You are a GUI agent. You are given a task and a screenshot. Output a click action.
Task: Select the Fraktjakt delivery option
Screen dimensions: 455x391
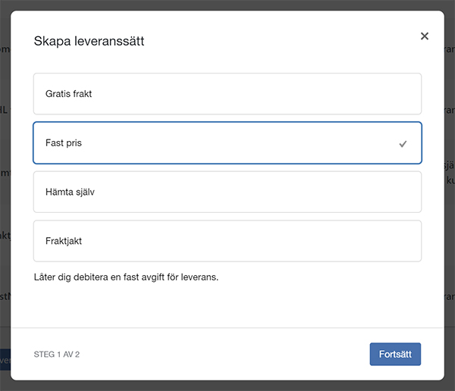pyautogui.click(x=227, y=241)
